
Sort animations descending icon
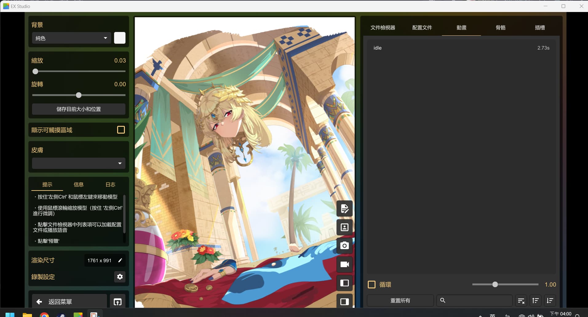[550, 301]
